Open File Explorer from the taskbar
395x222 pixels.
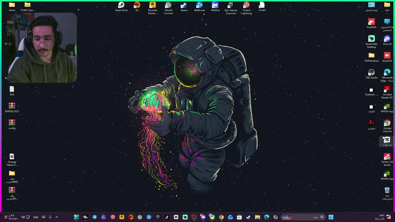click(257, 217)
